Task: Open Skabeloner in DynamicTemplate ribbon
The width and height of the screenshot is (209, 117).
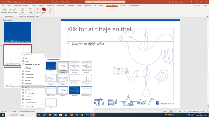Action: click(x=4, y=10)
